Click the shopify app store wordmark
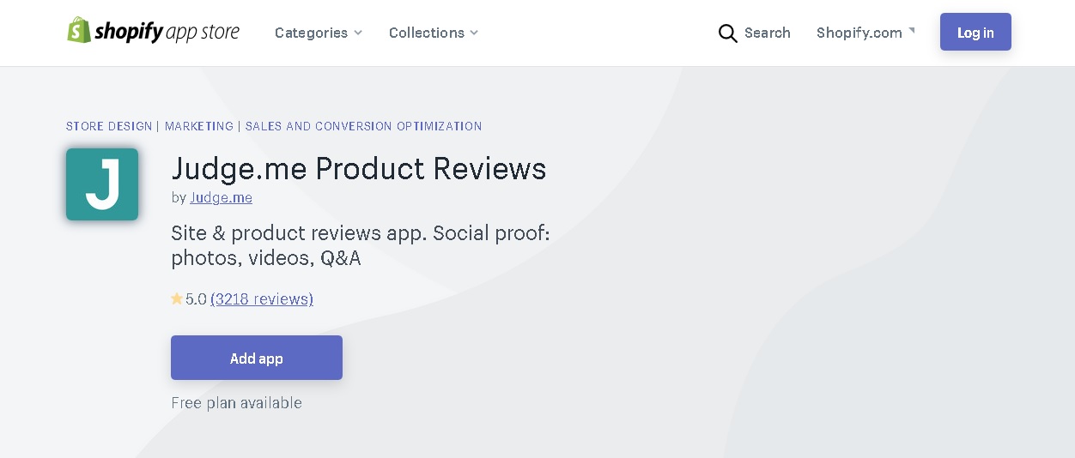Viewport: 1075px width, 458px height. (x=167, y=33)
